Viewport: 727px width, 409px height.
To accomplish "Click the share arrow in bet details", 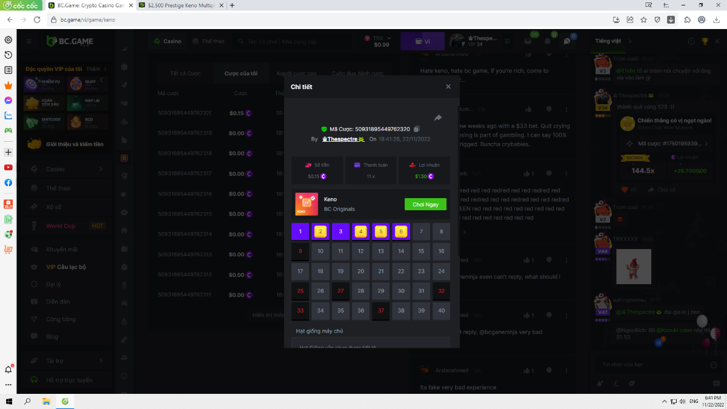I will (438, 118).
